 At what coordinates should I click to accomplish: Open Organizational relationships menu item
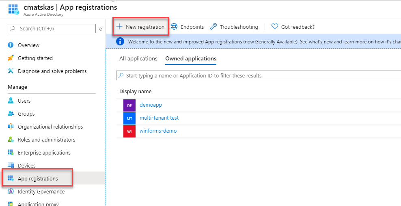[50, 127]
